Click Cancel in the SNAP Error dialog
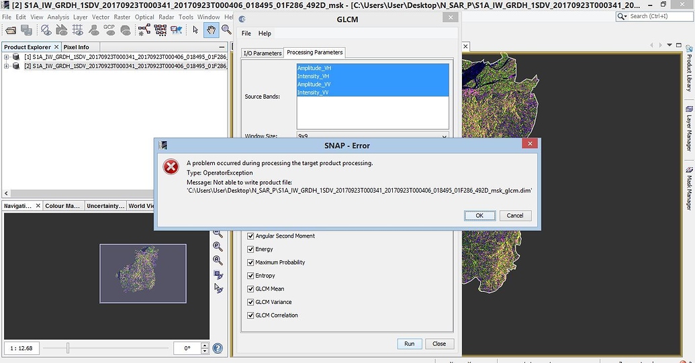Viewport: 695px width, 363px height. tap(515, 215)
